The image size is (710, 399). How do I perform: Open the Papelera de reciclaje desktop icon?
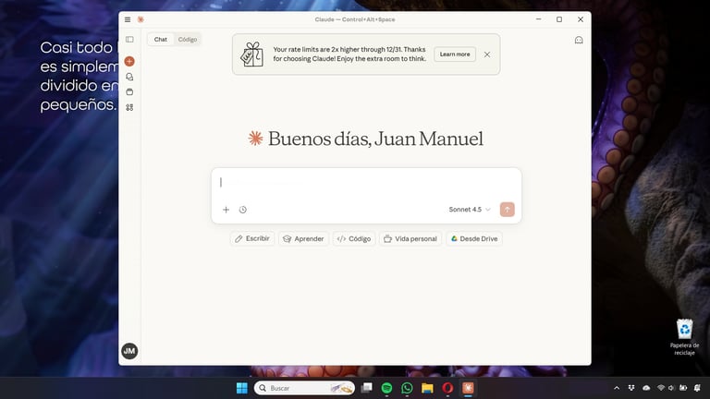pyautogui.click(x=684, y=337)
